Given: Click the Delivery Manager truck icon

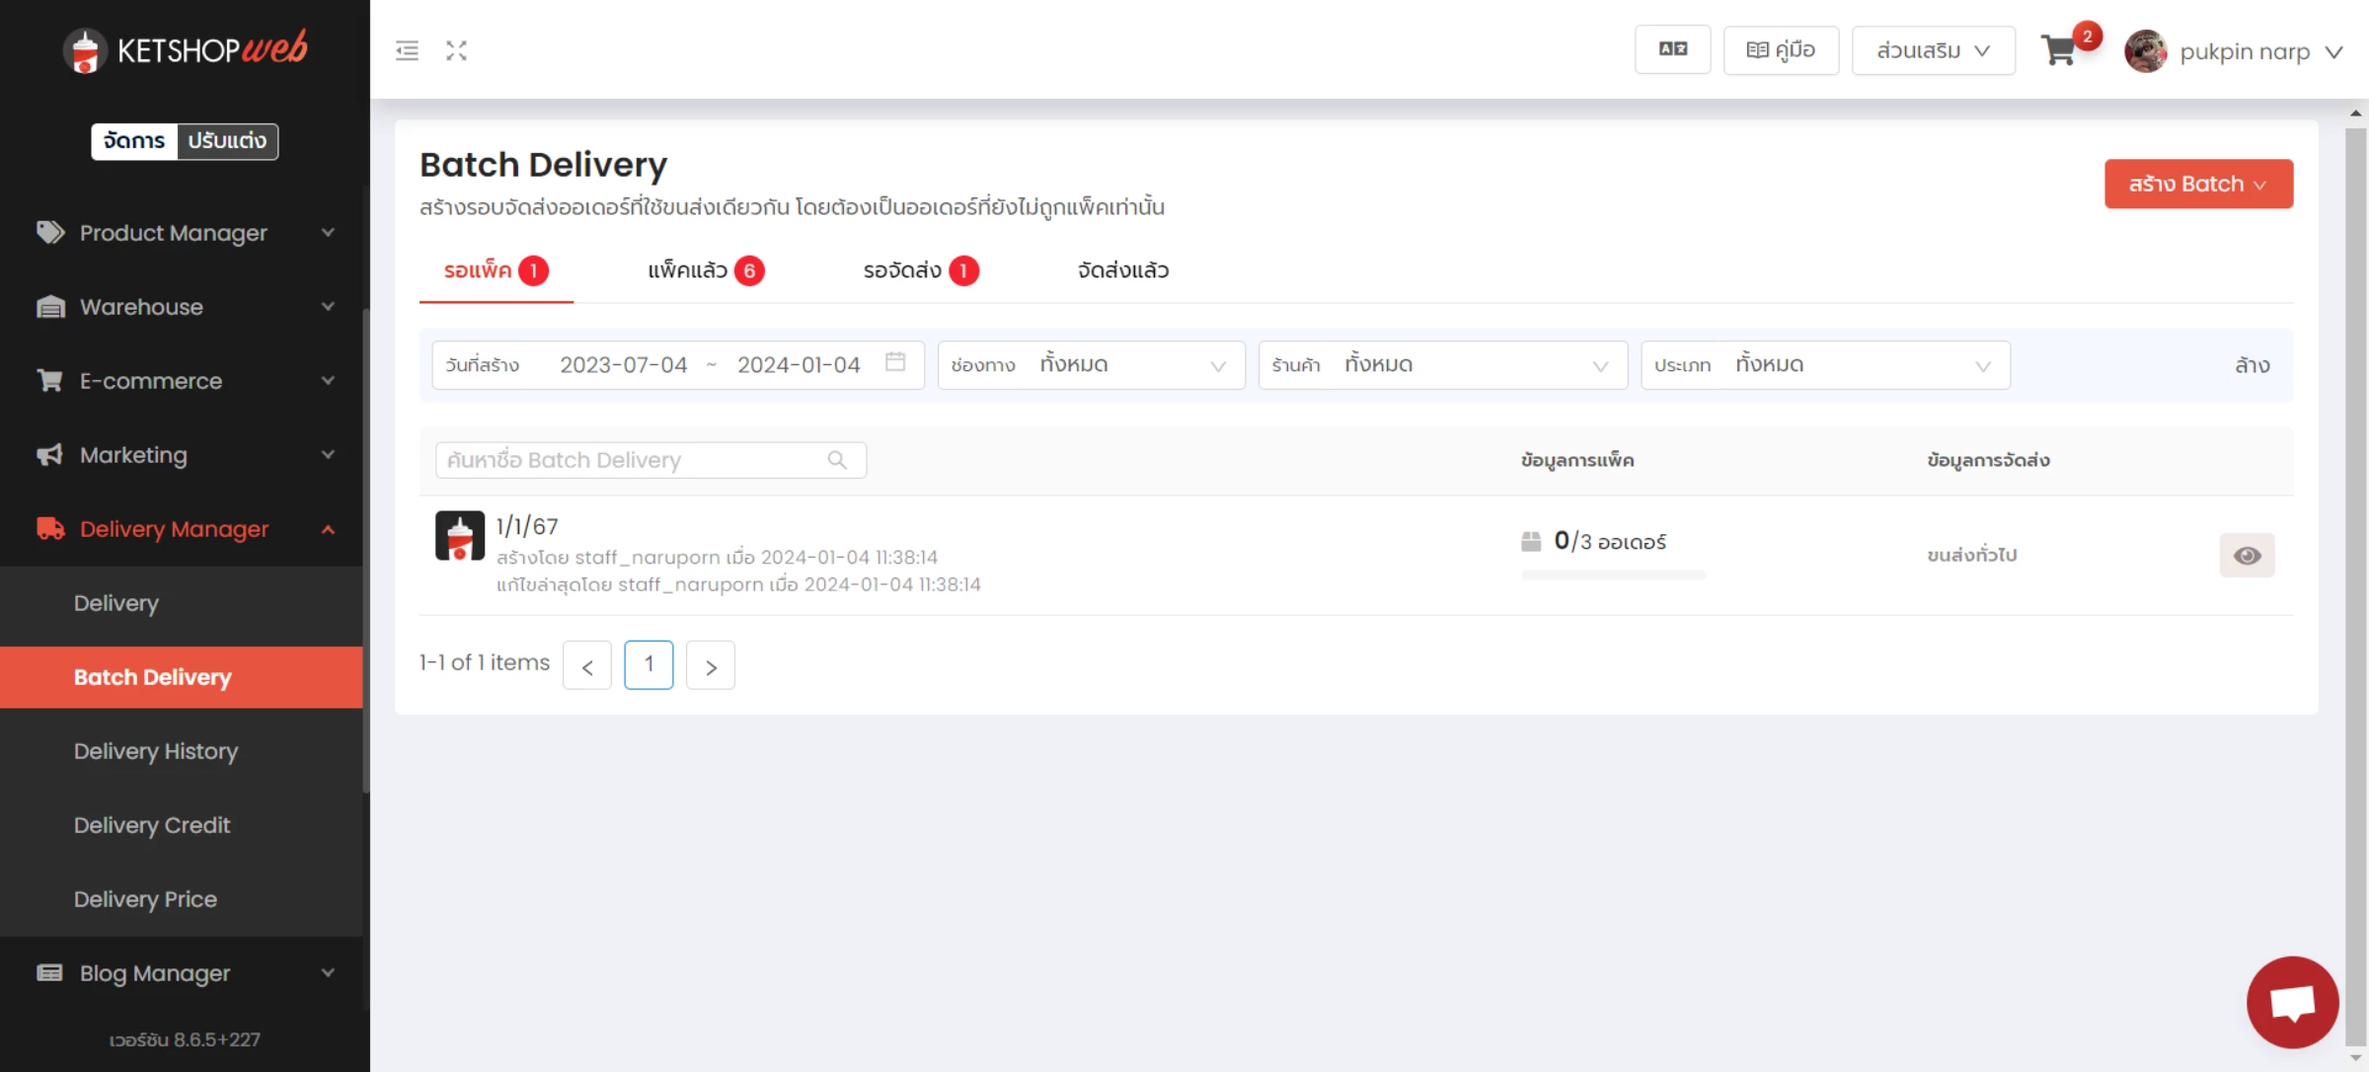Looking at the screenshot, I should 50,528.
